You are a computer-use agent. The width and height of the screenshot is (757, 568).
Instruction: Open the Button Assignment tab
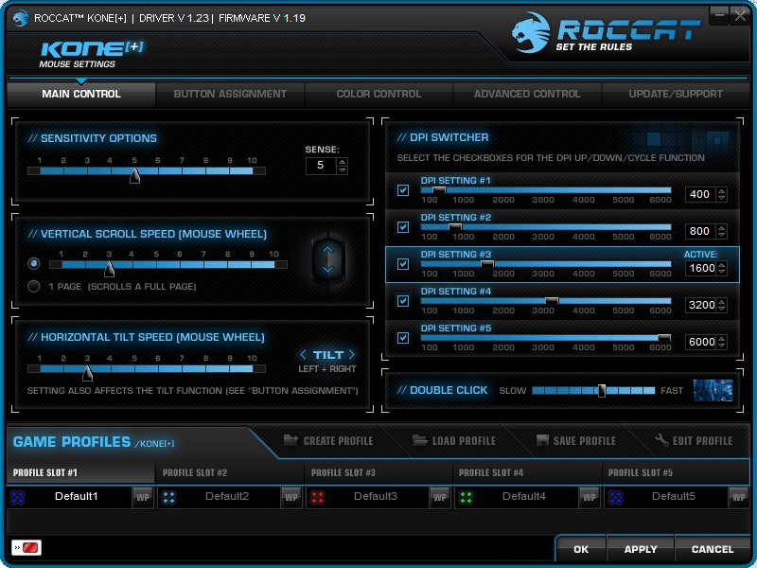230,94
